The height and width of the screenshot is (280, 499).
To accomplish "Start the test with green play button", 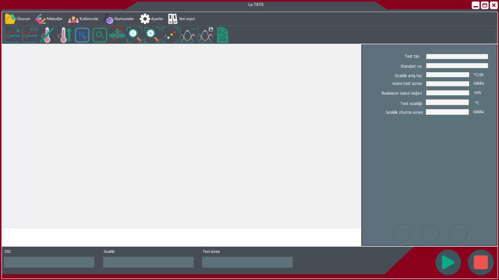I will (x=448, y=262).
